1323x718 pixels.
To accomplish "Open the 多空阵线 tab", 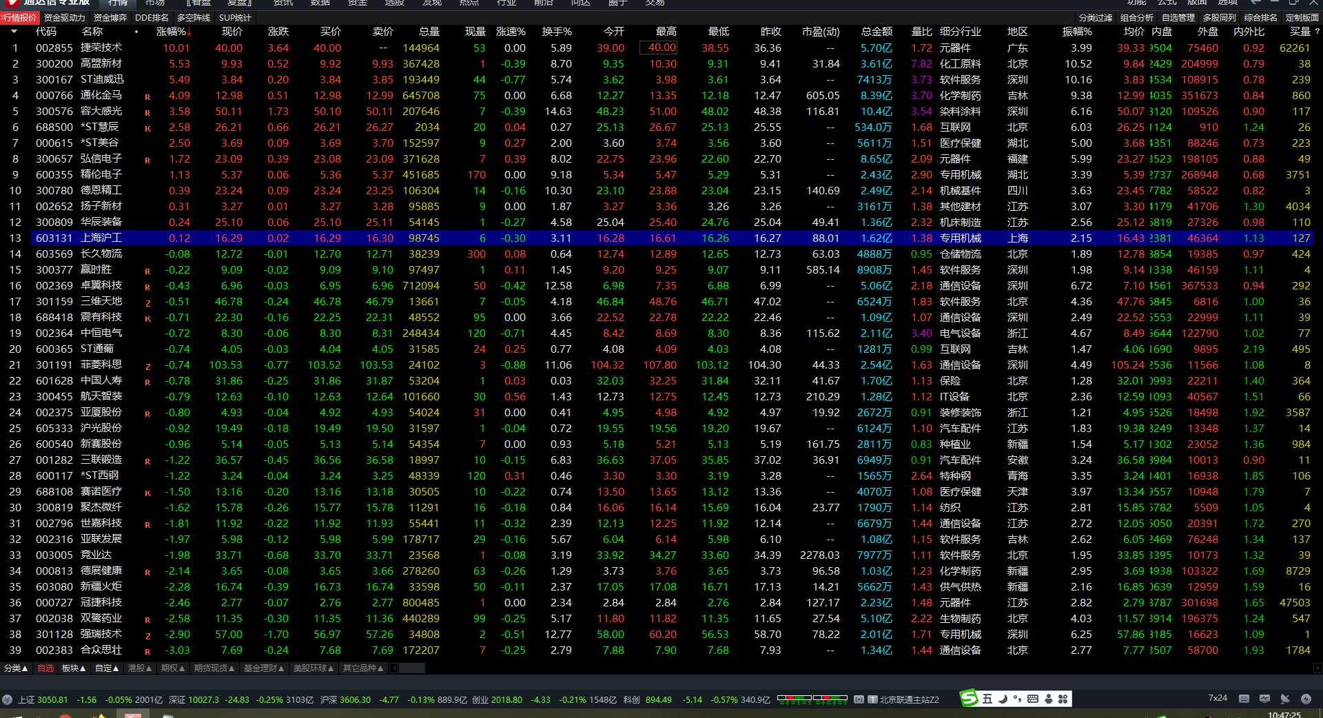I will tap(194, 17).
